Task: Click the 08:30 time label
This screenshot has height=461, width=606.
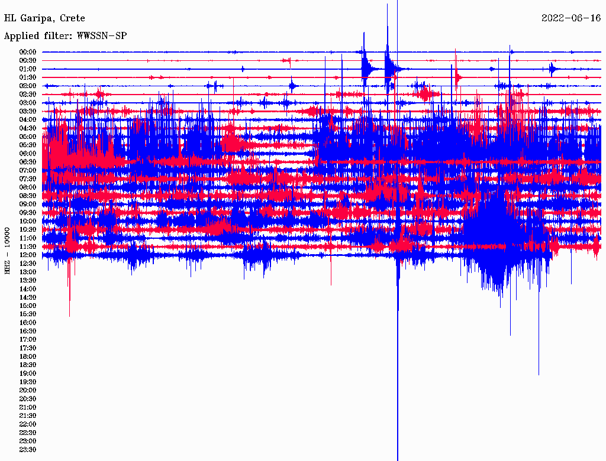Action: pyautogui.click(x=28, y=196)
